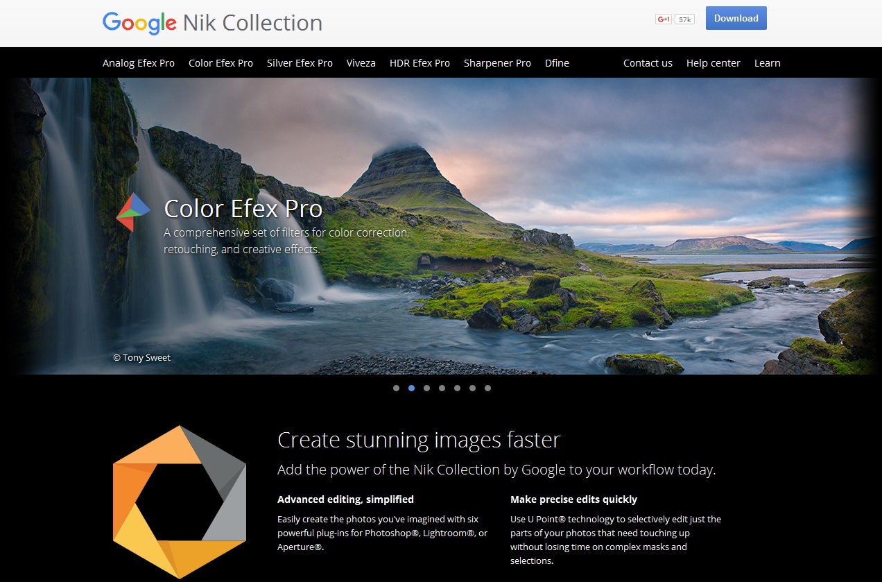
Task: Open HDR Efex Pro navigation item
Action: tap(420, 63)
